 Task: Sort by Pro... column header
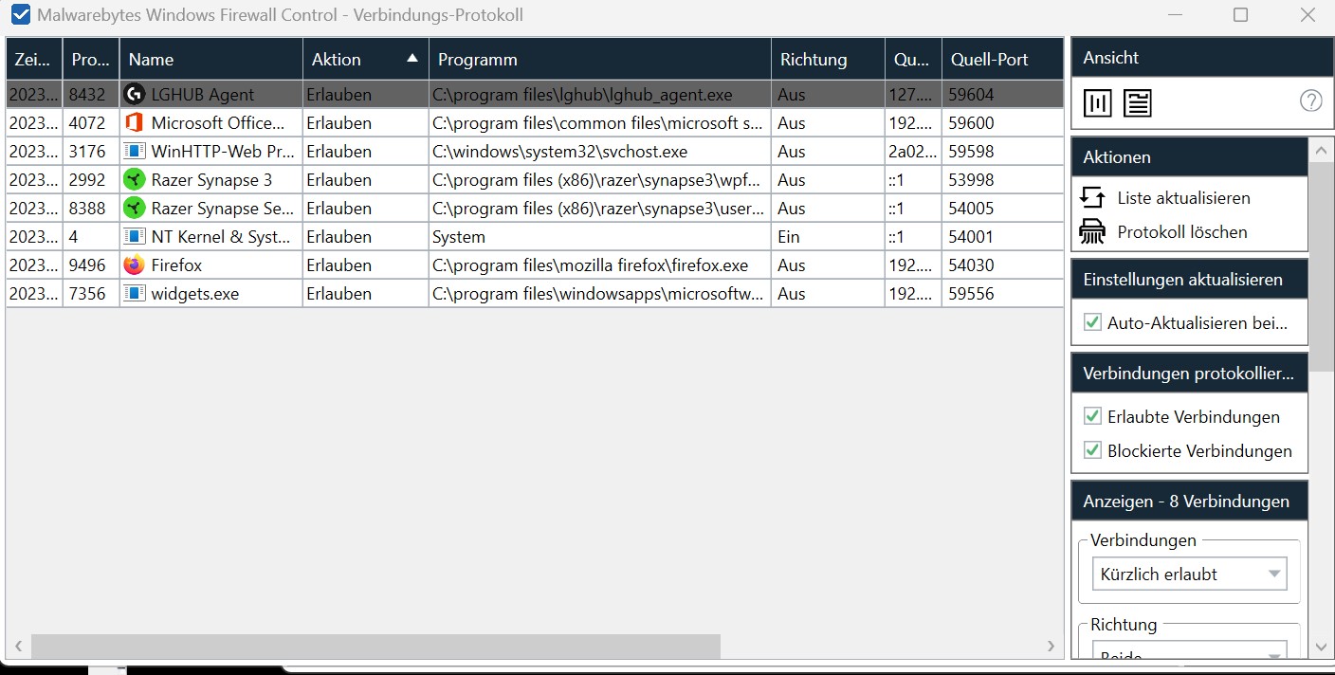coord(91,59)
